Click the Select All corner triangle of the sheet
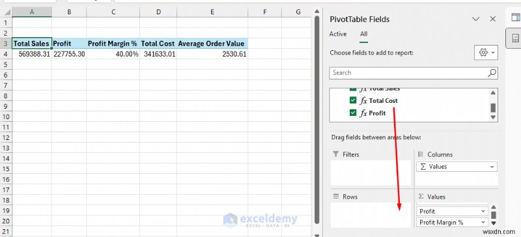This screenshot has width=521, height=237. tap(7, 12)
